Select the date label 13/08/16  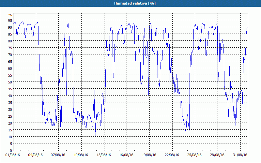(104, 155)
